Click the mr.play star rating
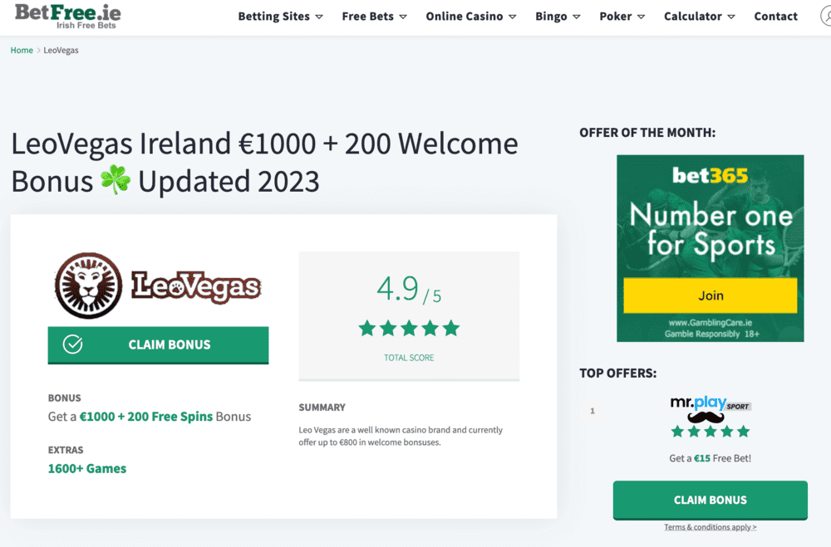 (711, 432)
